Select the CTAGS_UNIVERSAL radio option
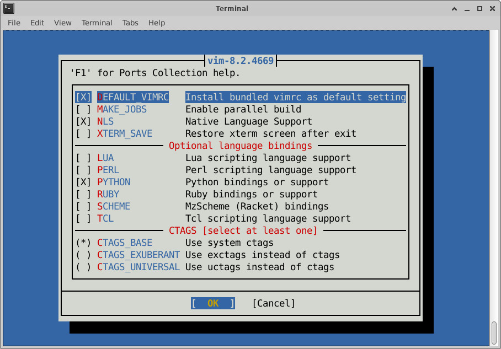This screenshot has width=501, height=349. [83, 267]
